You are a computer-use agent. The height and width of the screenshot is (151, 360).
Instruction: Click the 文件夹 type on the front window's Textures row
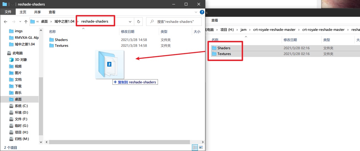click(166, 46)
